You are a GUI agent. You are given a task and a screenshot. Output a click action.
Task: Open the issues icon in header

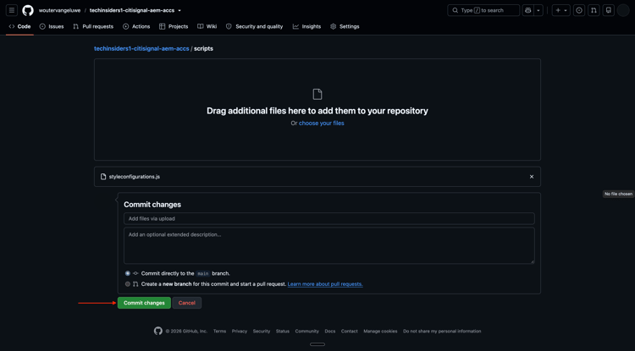click(579, 10)
